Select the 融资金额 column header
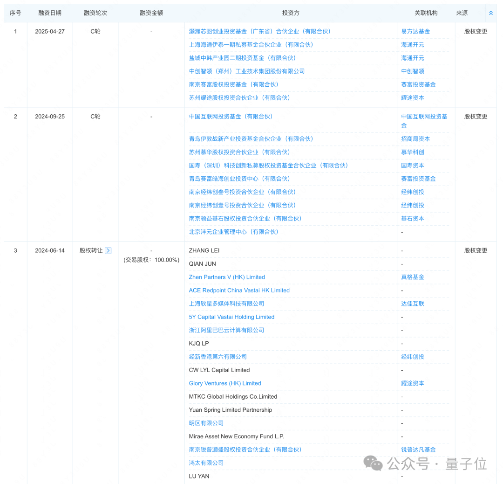 151,13
